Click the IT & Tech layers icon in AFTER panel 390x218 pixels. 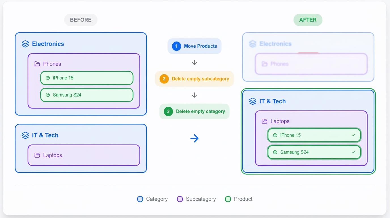click(253, 101)
